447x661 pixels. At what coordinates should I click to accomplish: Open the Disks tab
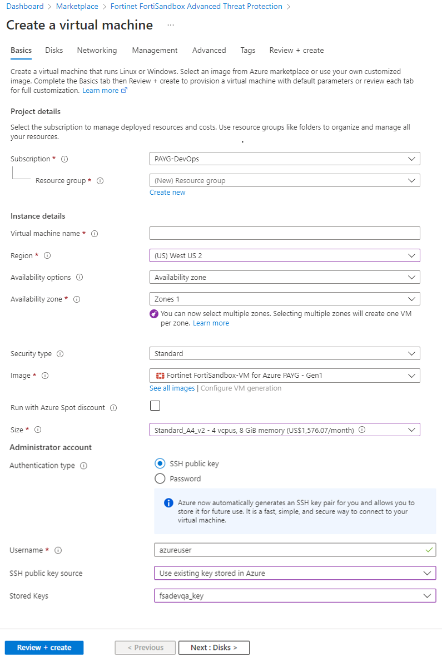(x=54, y=50)
